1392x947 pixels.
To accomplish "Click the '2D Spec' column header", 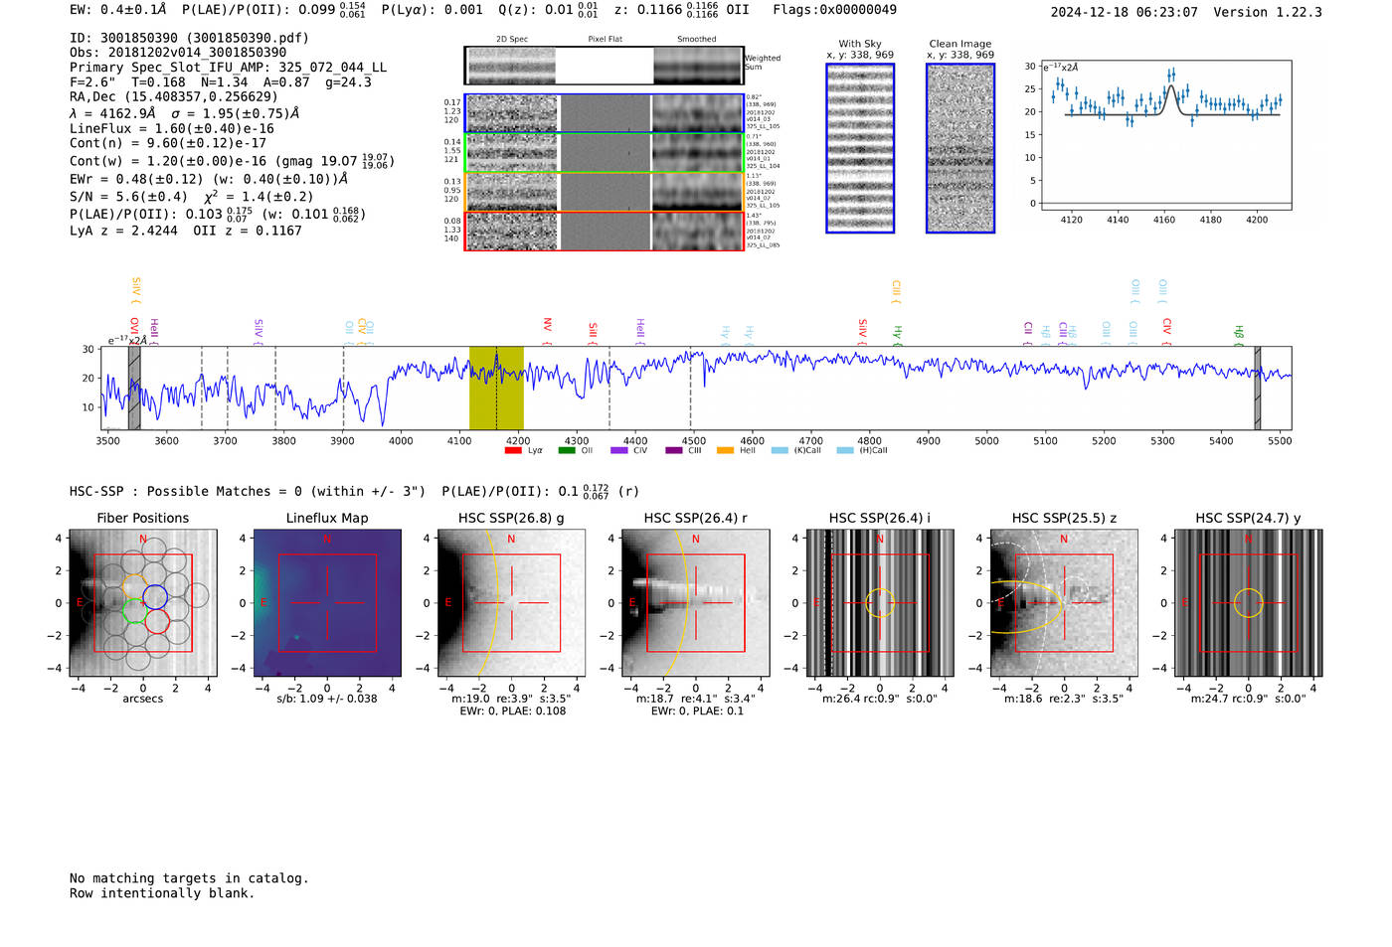I will pos(512,40).
